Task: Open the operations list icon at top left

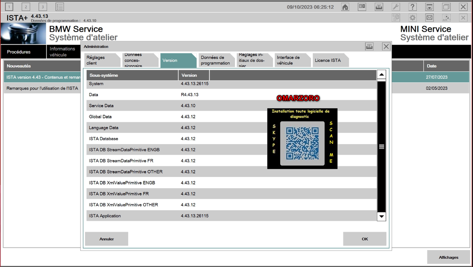Action: [59, 7]
